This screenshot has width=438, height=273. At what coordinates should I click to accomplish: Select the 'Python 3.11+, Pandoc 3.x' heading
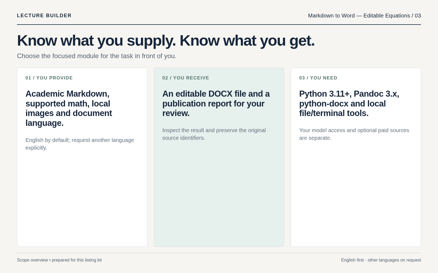tap(349, 103)
